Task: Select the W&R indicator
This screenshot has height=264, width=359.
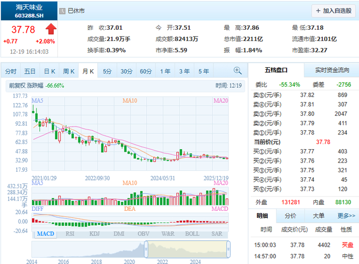Action: pos(168,234)
